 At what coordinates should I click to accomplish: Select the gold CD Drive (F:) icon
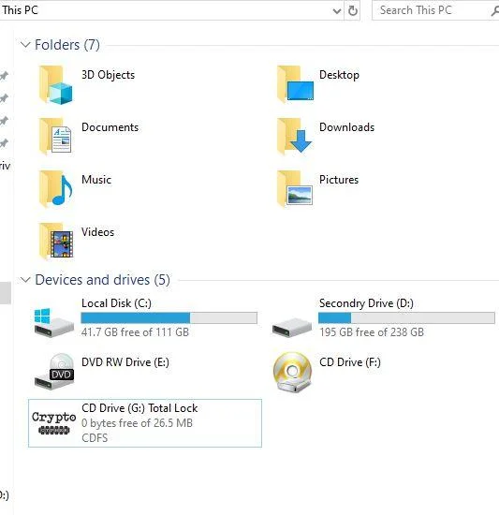[292, 372]
